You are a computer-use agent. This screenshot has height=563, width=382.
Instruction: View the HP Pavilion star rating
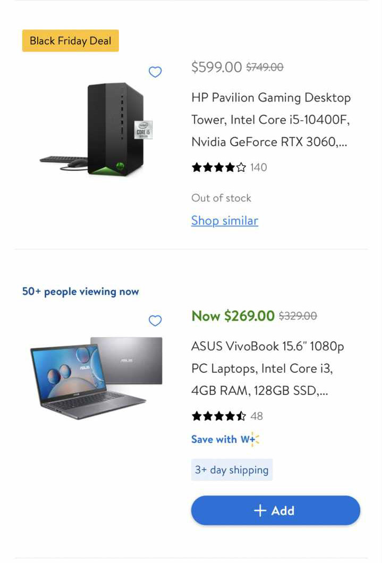point(219,167)
